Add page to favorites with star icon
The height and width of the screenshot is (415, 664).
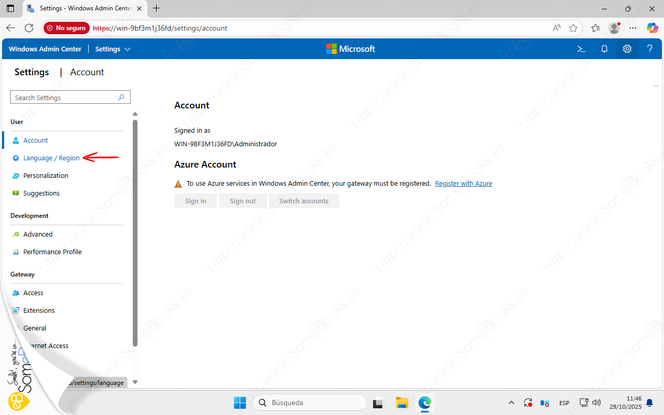573,28
